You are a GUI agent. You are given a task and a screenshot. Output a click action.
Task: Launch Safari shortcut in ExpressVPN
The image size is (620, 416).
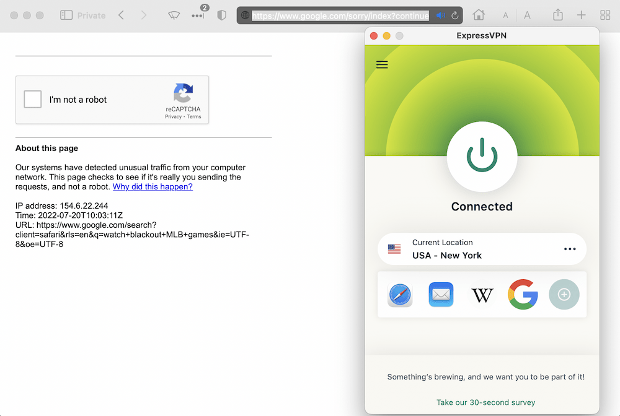400,295
